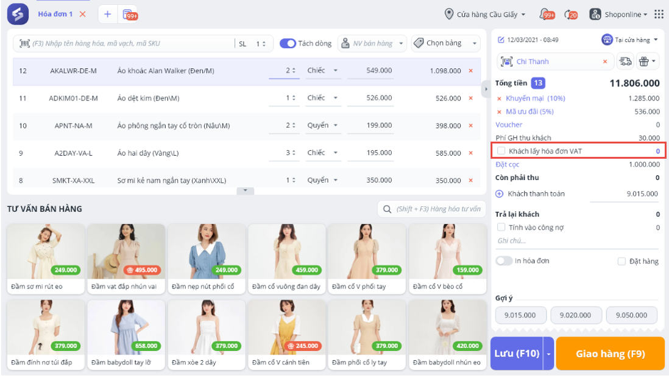The width and height of the screenshot is (669, 376).
Task: Click the plus icon to add new invoice
Action: click(x=107, y=14)
